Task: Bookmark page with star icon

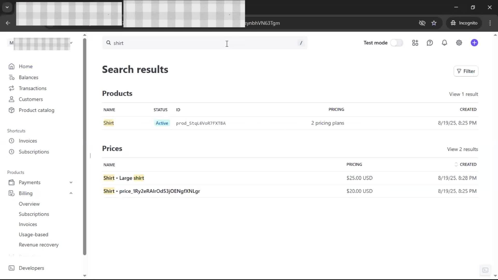Action: [x=434, y=23]
